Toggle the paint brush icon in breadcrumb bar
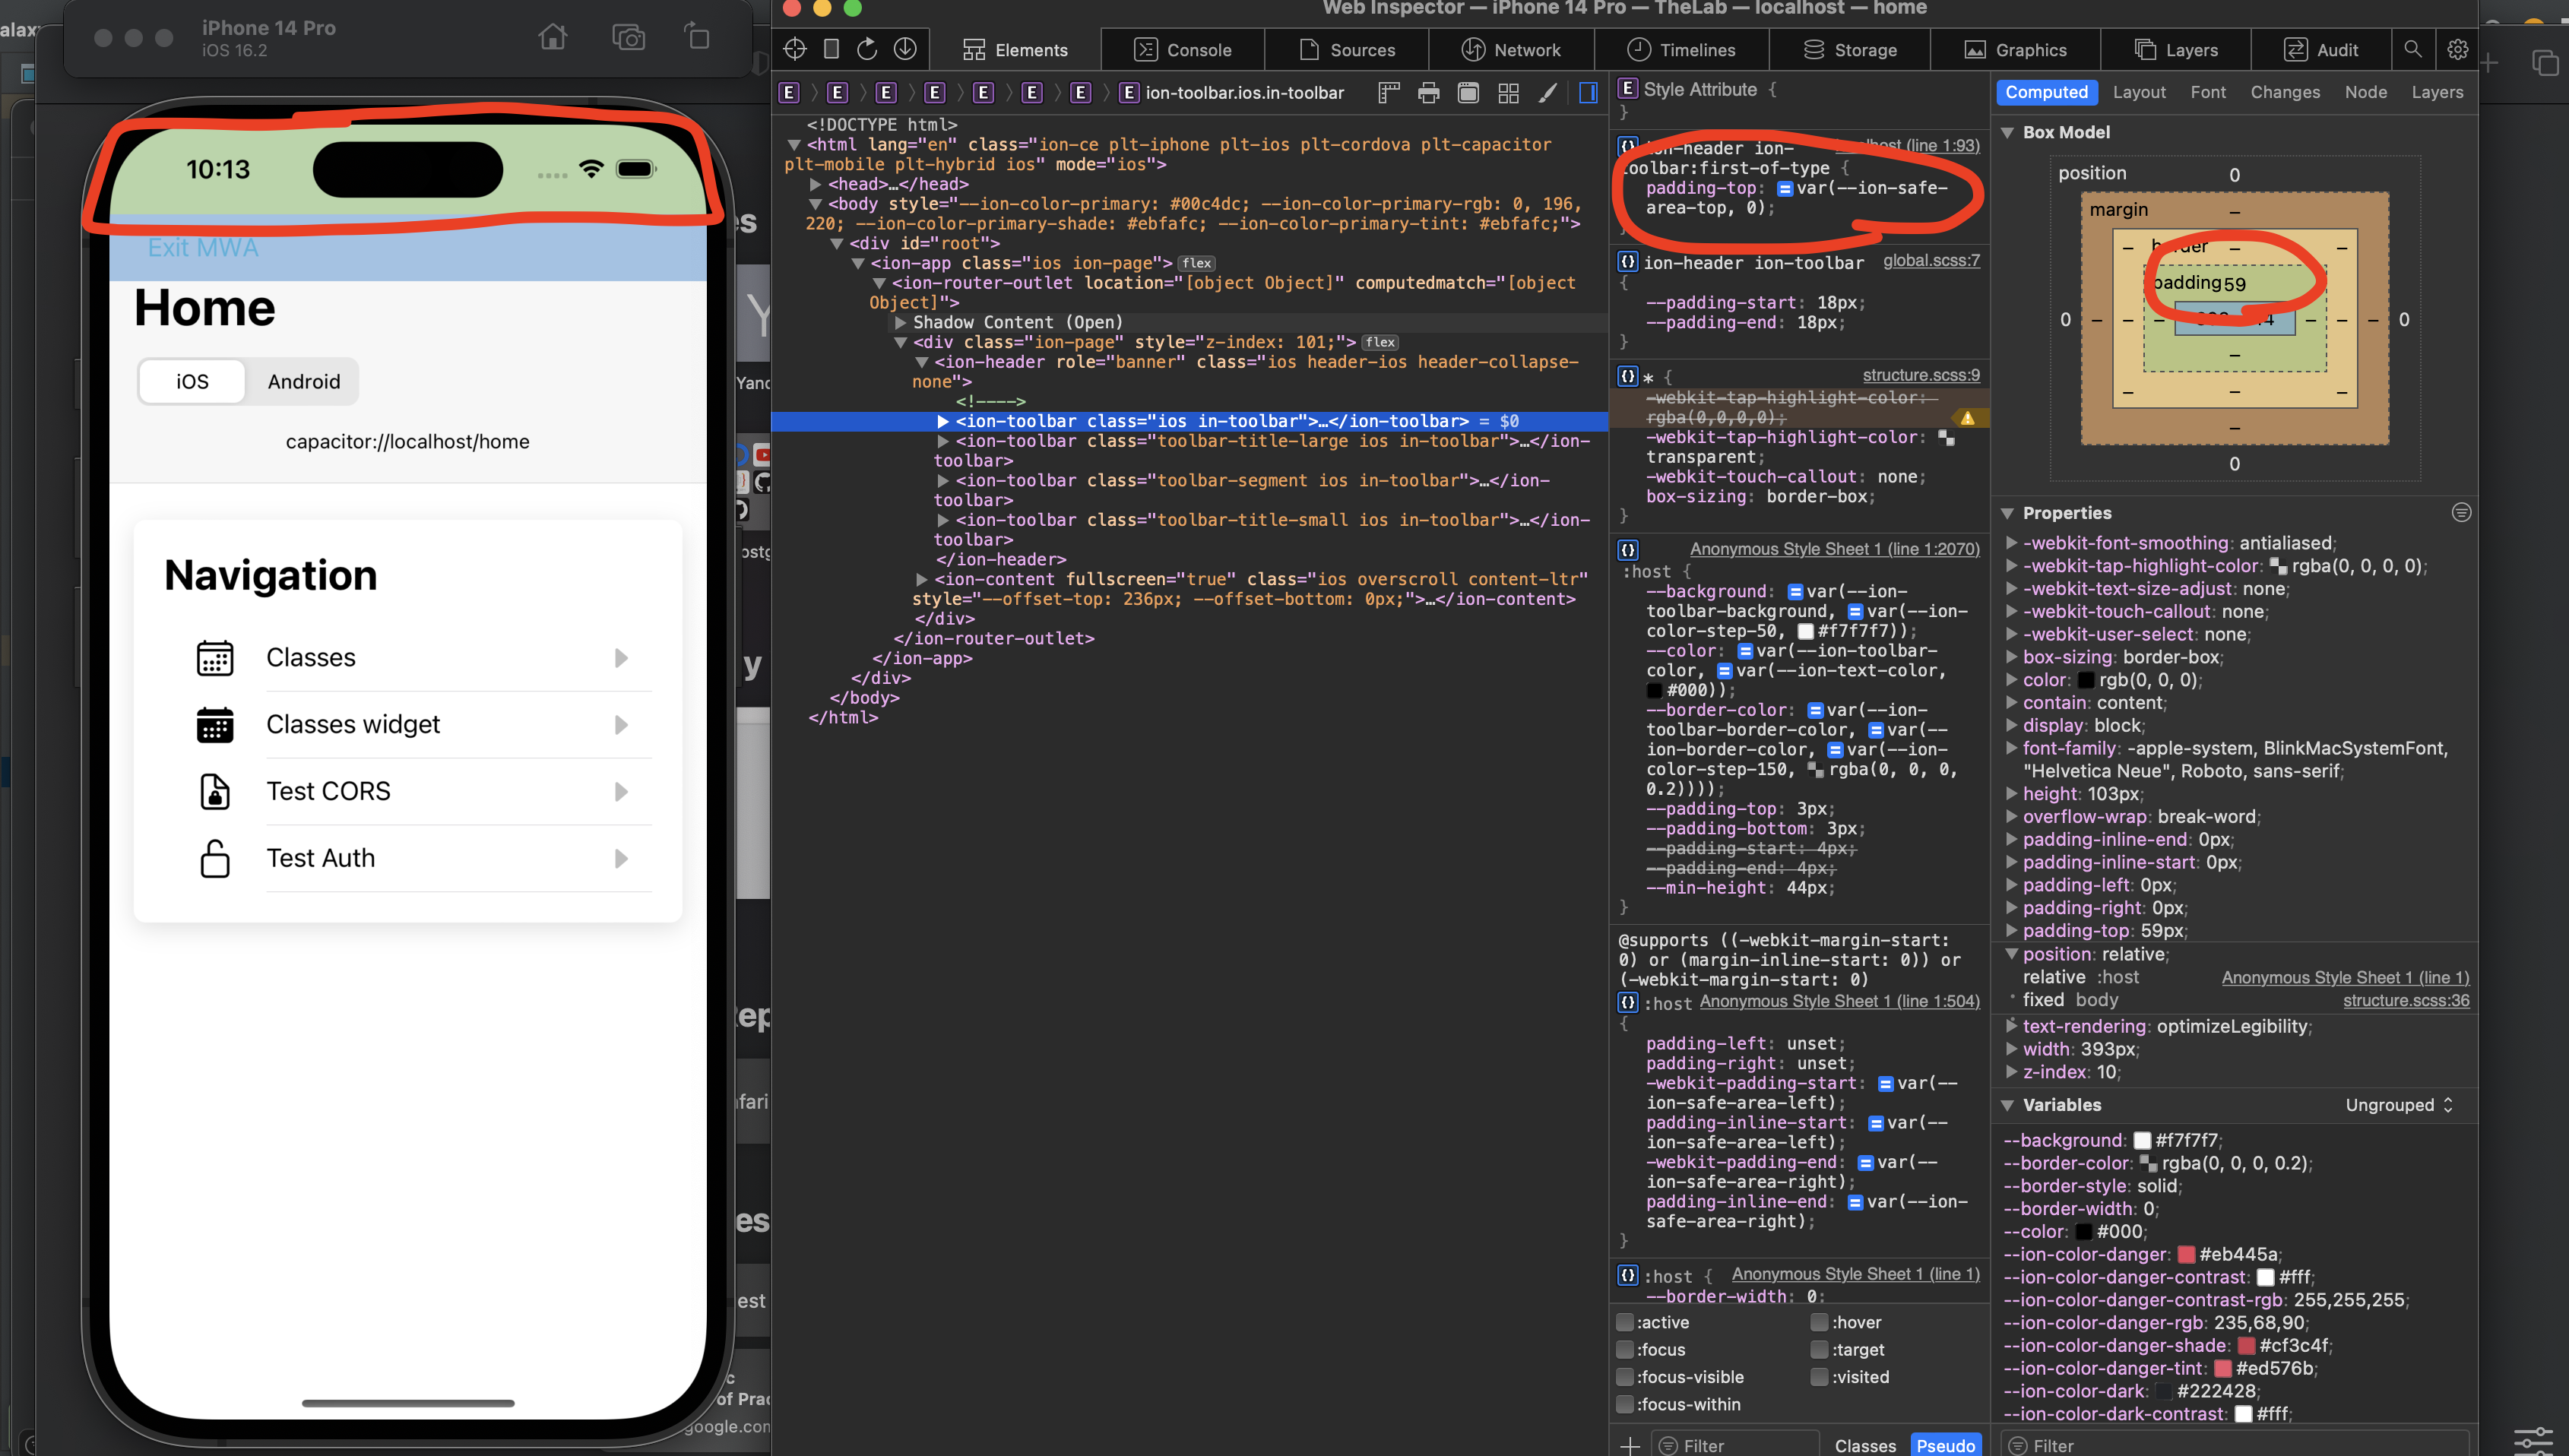The height and width of the screenshot is (1456, 2569). pos(1547,93)
